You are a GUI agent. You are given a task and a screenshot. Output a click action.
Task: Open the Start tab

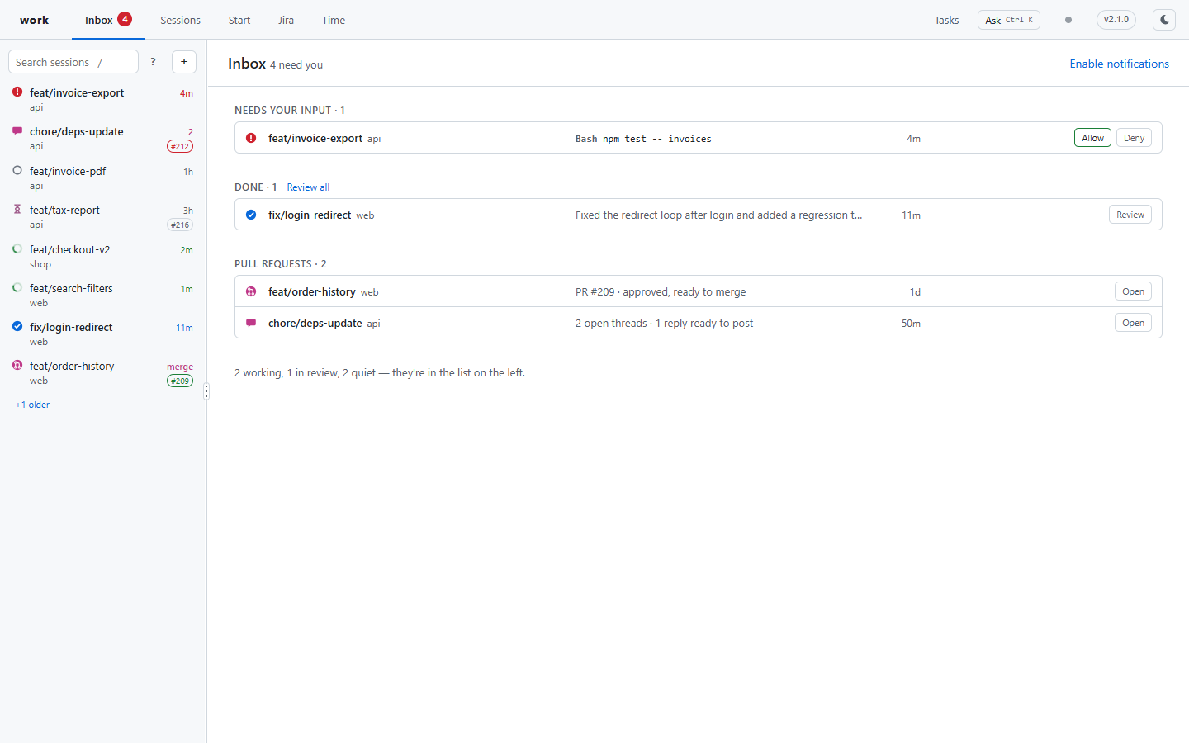(239, 20)
